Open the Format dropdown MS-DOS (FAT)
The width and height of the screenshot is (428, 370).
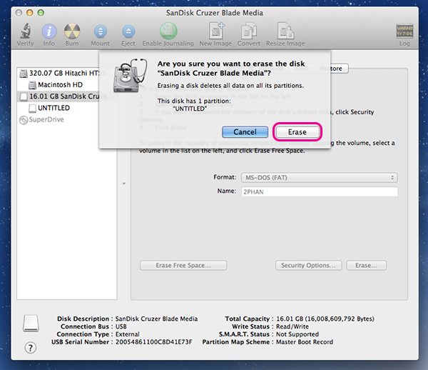(319, 178)
